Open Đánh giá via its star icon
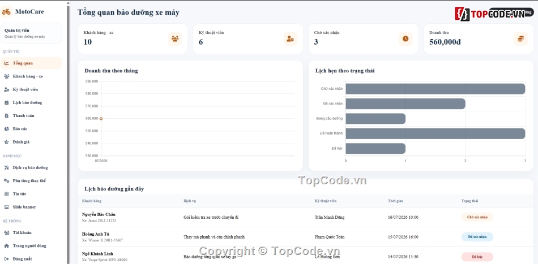The image size is (538, 264). coord(7,142)
